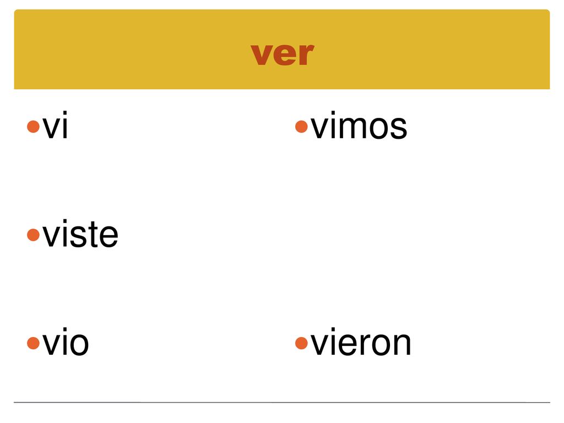Select the word 'vimos'
This screenshot has height=423, width=564.
coord(359,125)
